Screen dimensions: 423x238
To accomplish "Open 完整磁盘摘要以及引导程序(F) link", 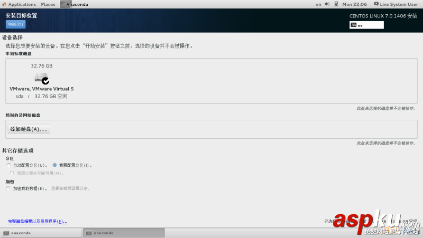I will pos(38,221).
